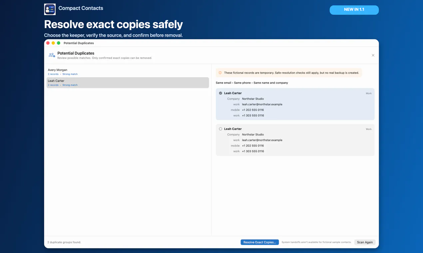Select the first Leah Carter record as keeper
Viewport: 423px width, 253px height.
click(220, 93)
